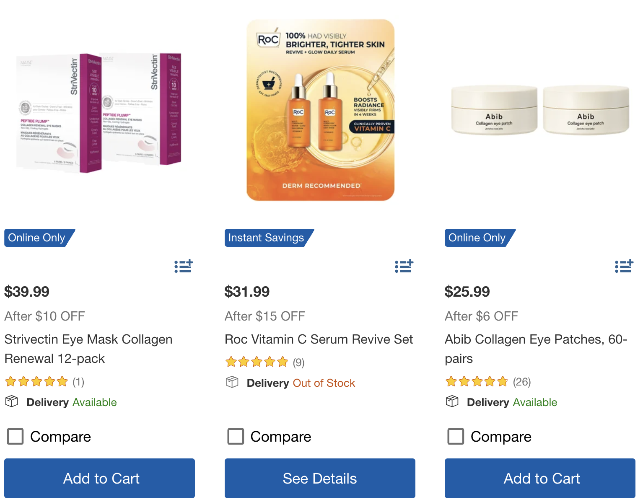Add Abib Eye Patches to list icon
The height and width of the screenshot is (502, 643).
tap(624, 266)
